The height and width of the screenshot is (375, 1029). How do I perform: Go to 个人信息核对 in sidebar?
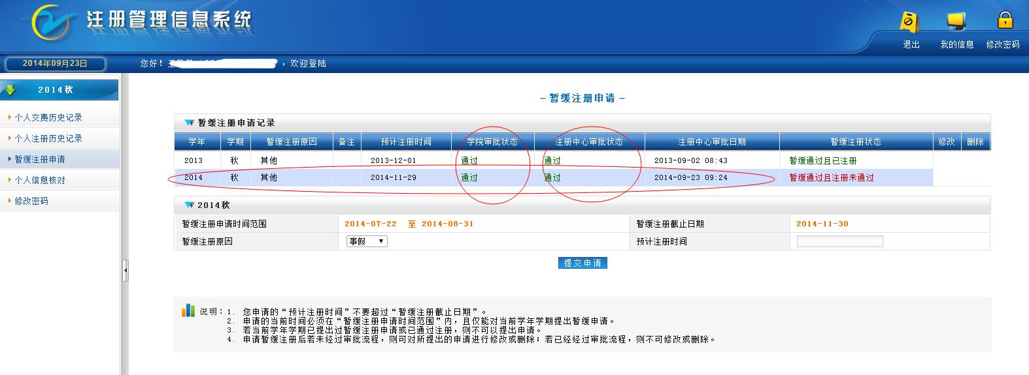(x=40, y=180)
